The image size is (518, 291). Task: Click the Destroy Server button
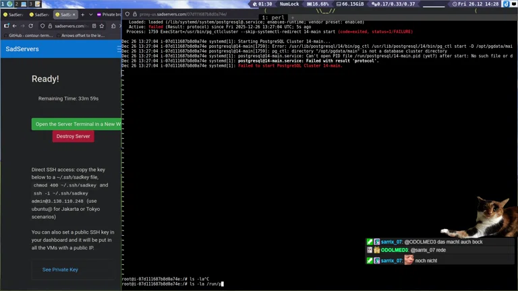[x=73, y=136]
